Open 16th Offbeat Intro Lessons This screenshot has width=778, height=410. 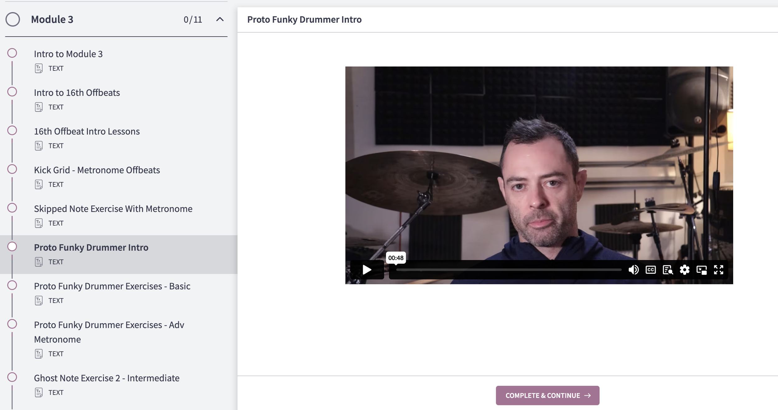click(87, 131)
